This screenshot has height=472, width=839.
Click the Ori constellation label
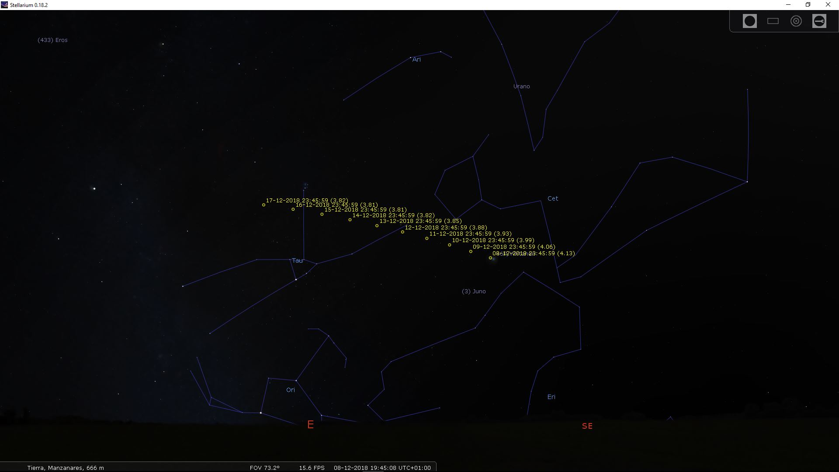click(x=291, y=390)
